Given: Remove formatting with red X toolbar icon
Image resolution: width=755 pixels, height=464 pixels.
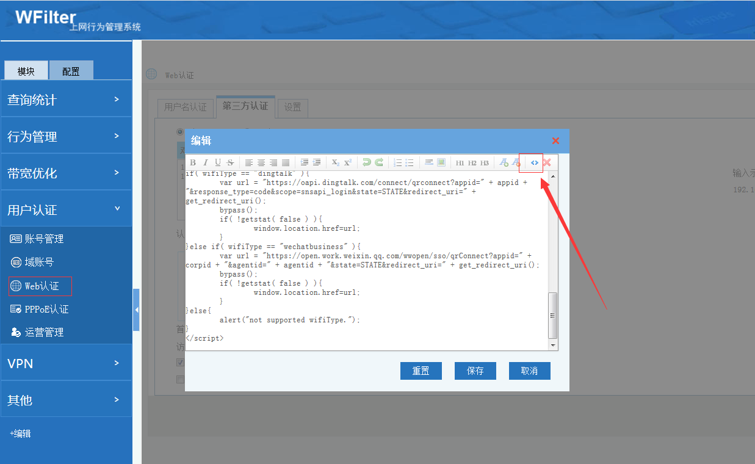Looking at the screenshot, I should 547,162.
